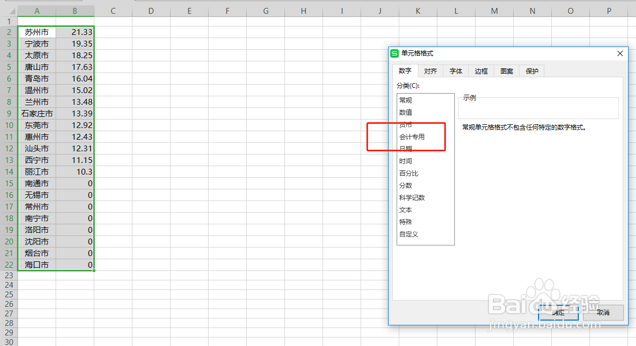Viewport: 636px width, 346px height.
Task: Switch to the 图案 tab
Action: 507,71
